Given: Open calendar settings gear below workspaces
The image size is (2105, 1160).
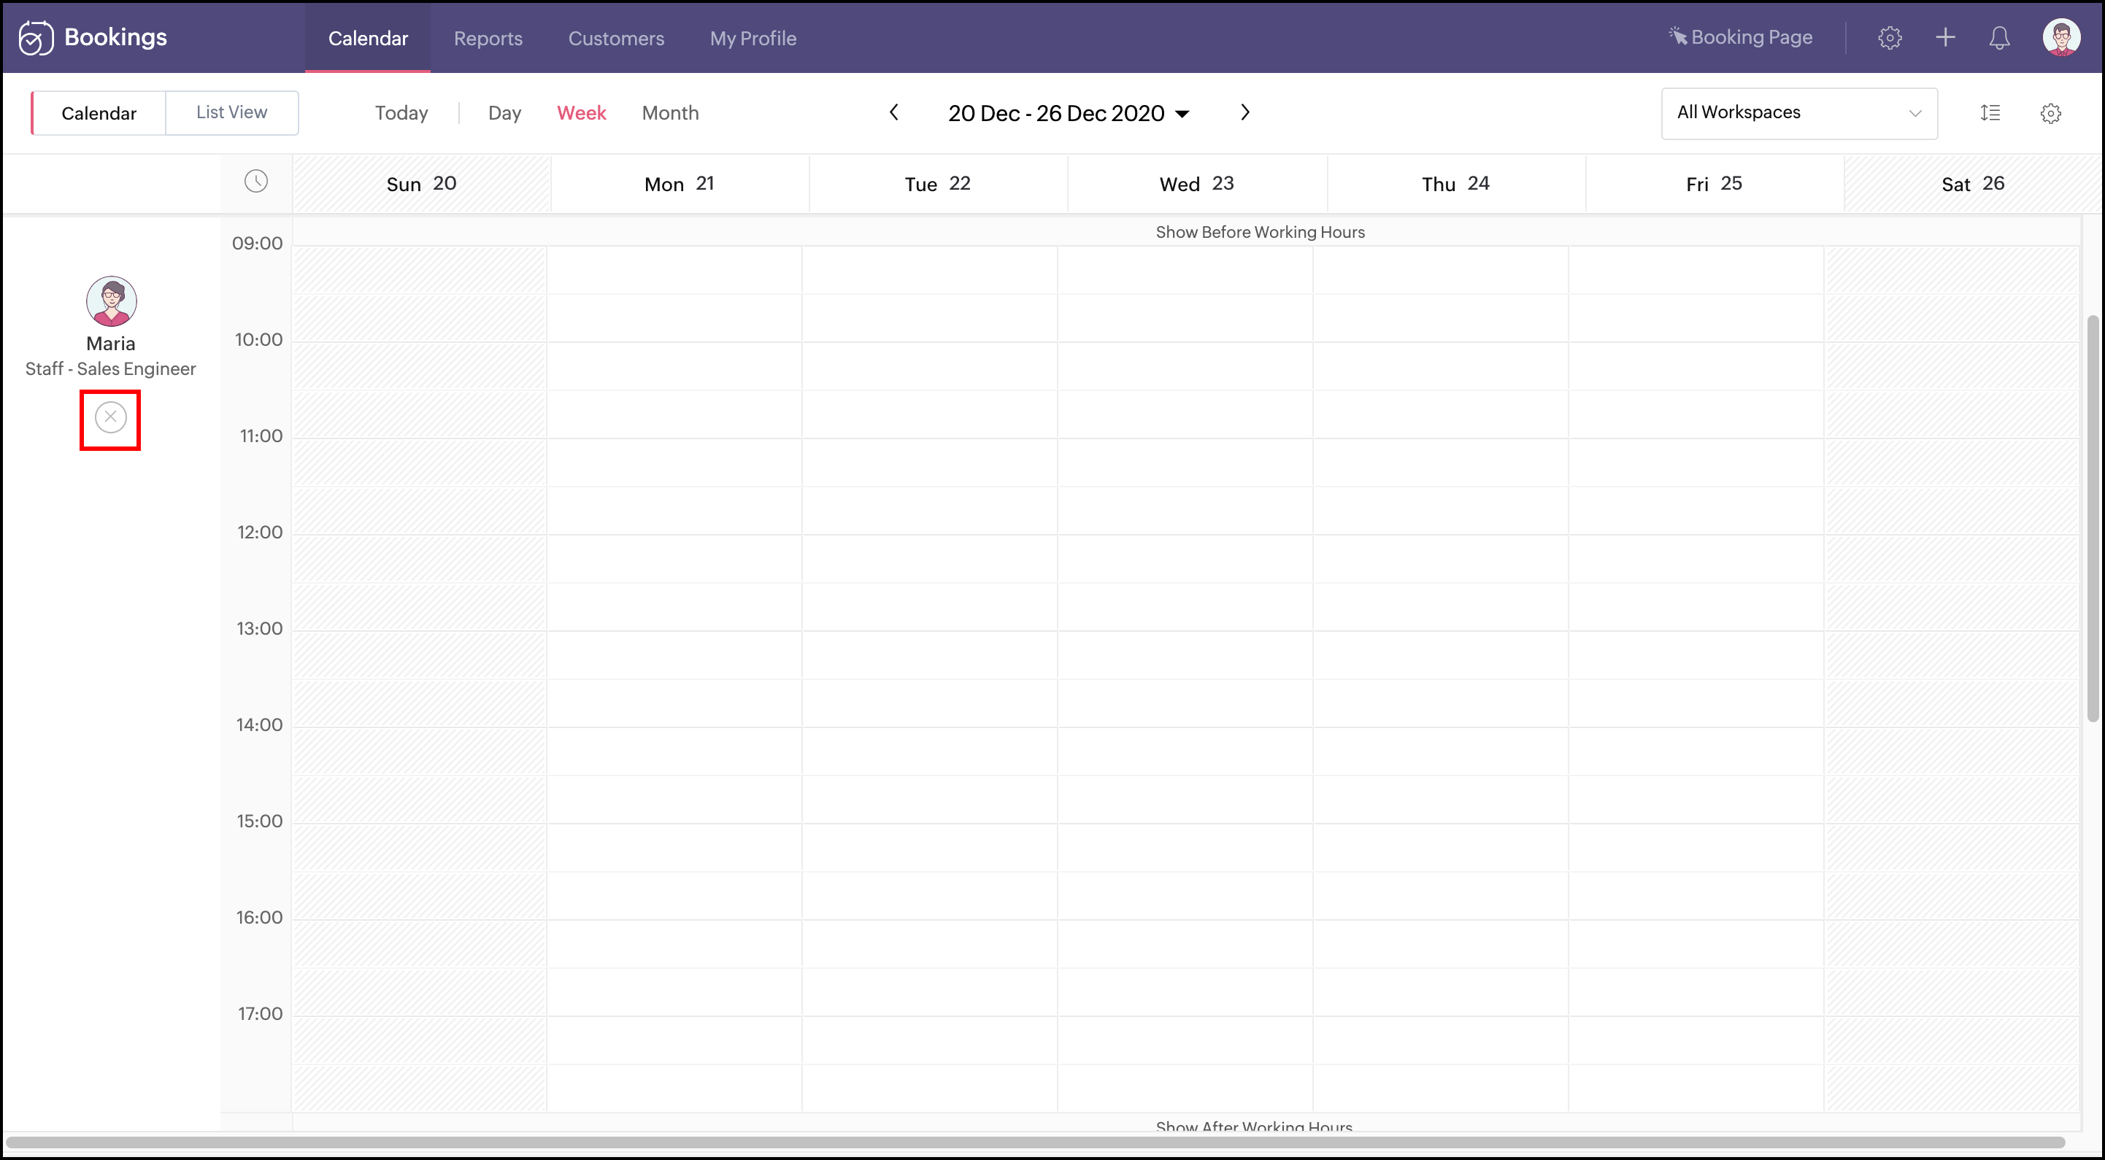Looking at the screenshot, I should click(x=2050, y=113).
